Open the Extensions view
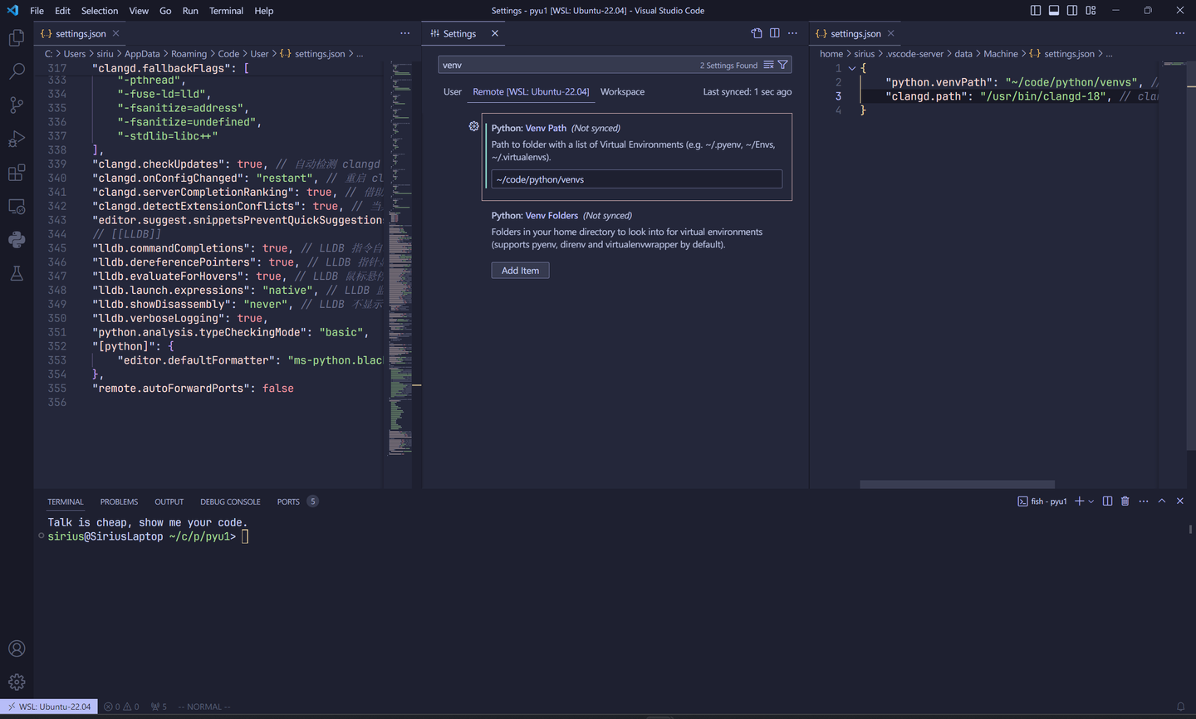The width and height of the screenshot is (1196, 719). 17,172
